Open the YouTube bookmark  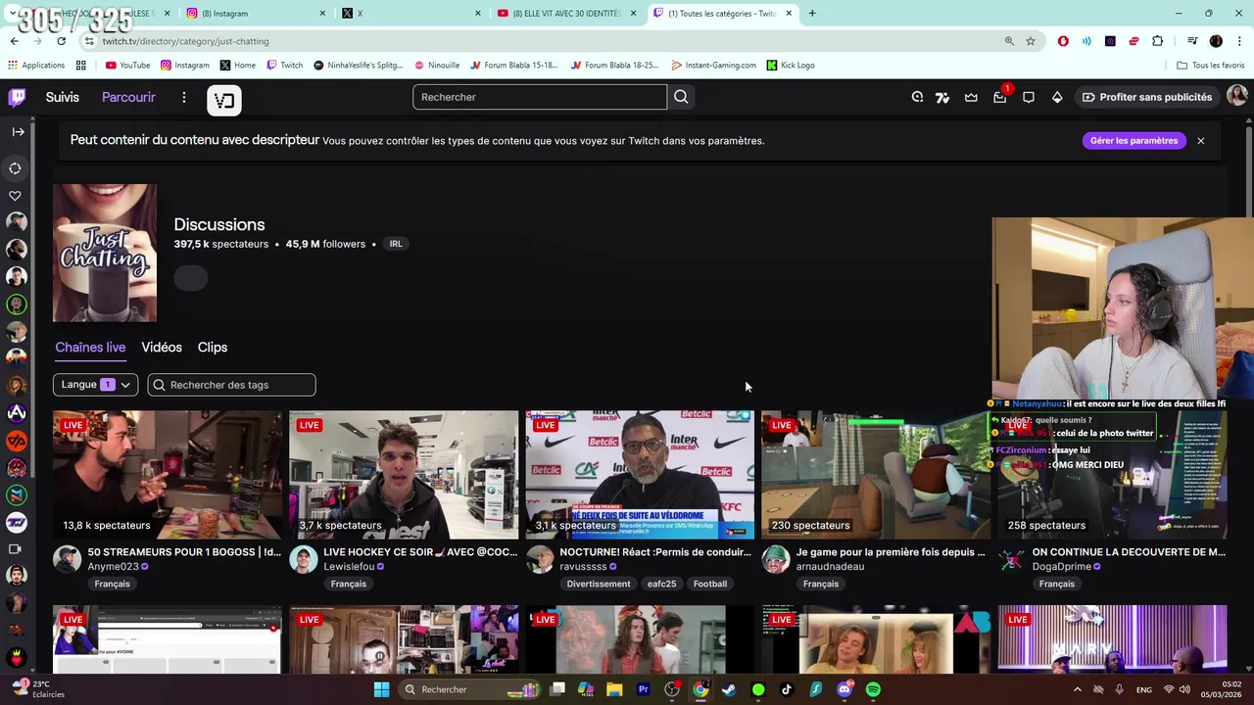point(127,66)
